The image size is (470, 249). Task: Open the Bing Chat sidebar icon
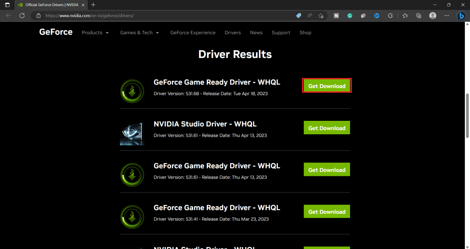[x=461, y=16]
